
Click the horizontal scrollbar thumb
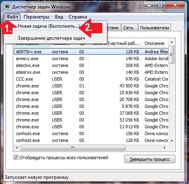pos(73,148)
